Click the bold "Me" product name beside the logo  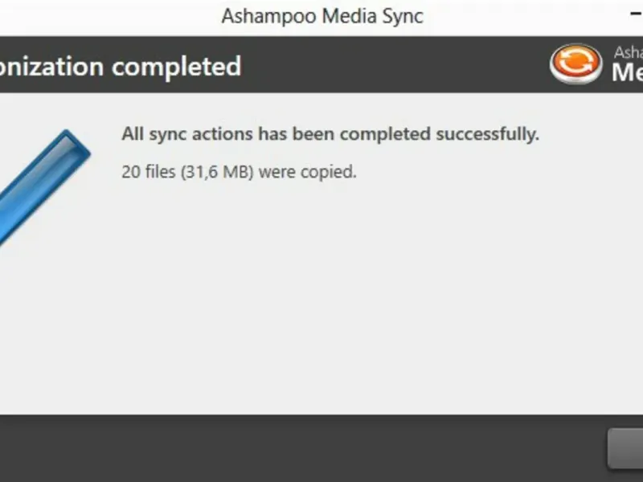(627, 73)
